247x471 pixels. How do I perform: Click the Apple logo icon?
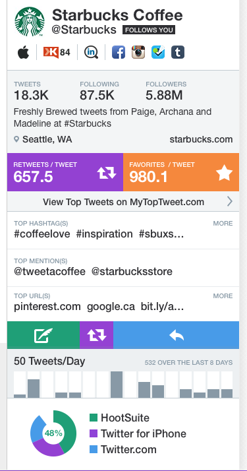(23, 53)
